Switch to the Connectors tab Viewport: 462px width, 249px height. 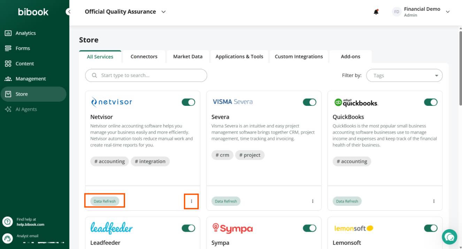coord(144,56)
